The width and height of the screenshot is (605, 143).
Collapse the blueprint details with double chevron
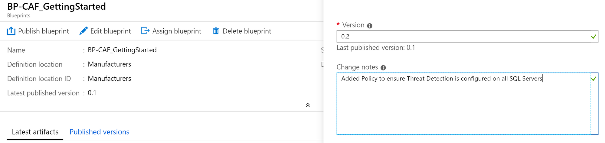pyautogui.click(x=308, y=105)
